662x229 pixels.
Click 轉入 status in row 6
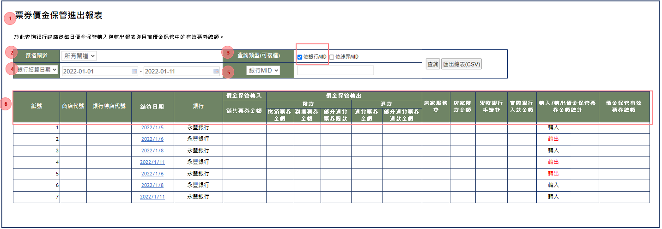(x=553, y=185)
